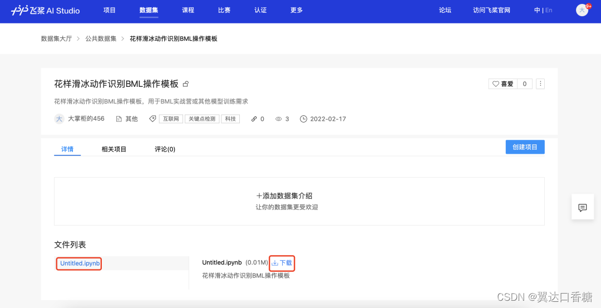Click the 文件列表 heading

coord(70,245)
